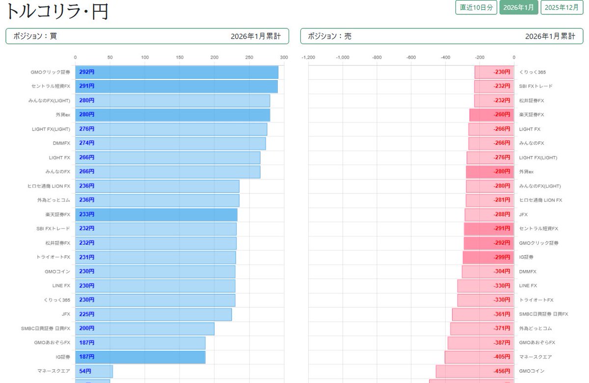Click the ヒロセ通商 LION FX -281円 sell bar
The width and height of the screenshot is (589, 383).
tap(490, 200)
